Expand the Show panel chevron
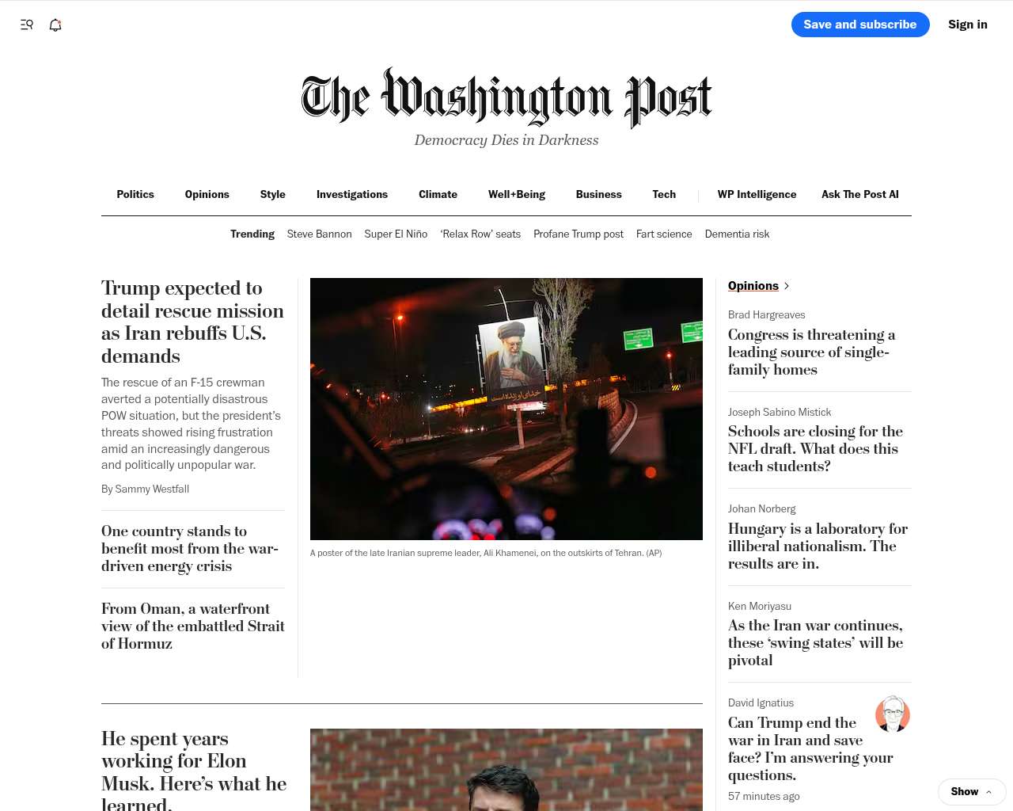 click(x=988, y=792)
